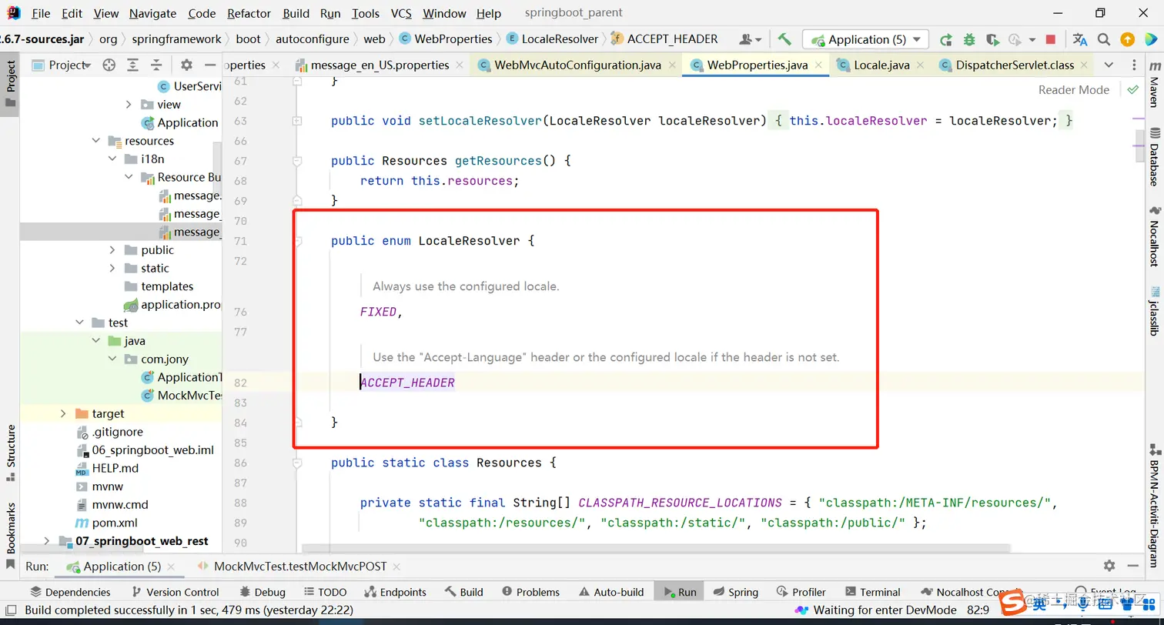Open the Run tool window settings gear
The width and height of the screenshot is (1164, 625).
1109,566
